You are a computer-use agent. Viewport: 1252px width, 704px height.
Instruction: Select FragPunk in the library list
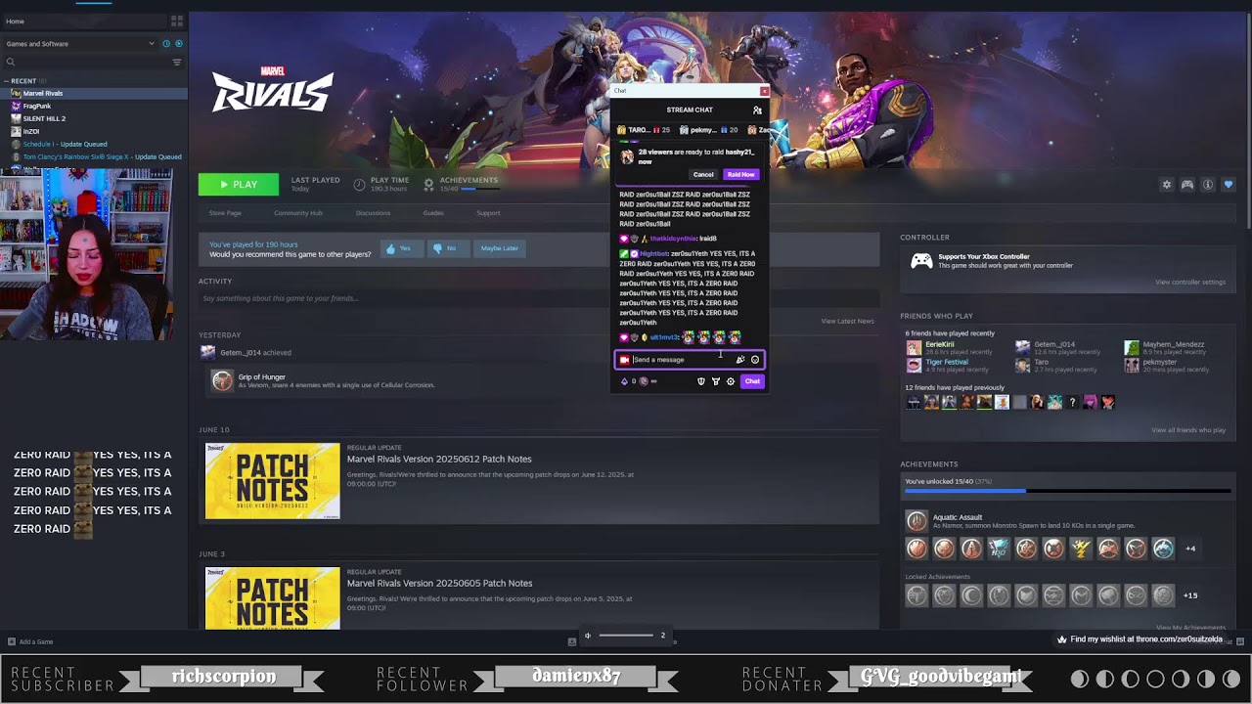tap(94, 106)
